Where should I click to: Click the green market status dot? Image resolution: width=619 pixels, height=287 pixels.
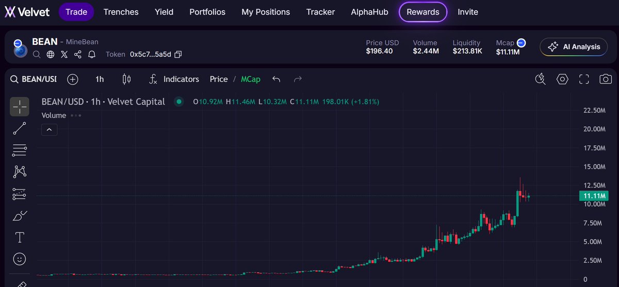[179, 102]
